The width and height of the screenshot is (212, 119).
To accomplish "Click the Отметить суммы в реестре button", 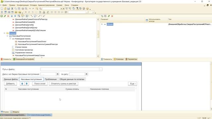I will (x=63, y=84).
